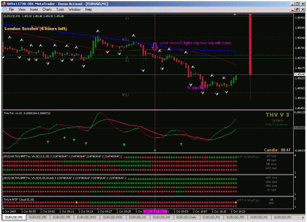Screen dimensions: 307x222
Task: Open the View menu
Action: click(x=22, y=9)
